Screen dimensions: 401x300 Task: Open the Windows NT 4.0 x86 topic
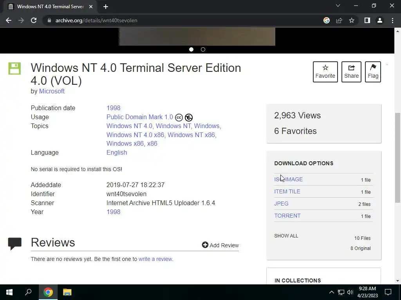coord(135,135)
